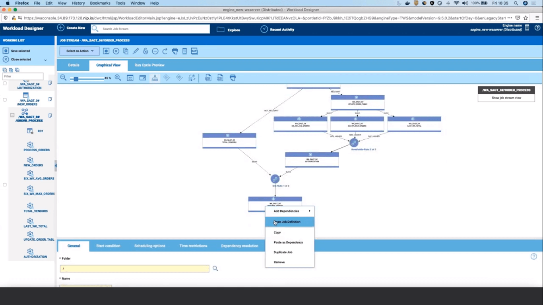Expand the Close selected chevron
The height and width of the screenshot is (305, 543).
click(x=45, y=59)
